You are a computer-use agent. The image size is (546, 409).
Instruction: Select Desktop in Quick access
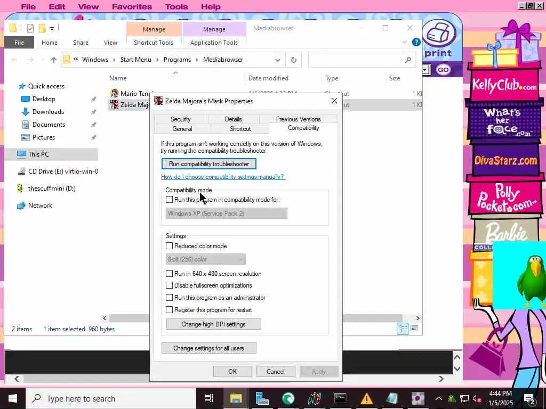coord(44,99)
